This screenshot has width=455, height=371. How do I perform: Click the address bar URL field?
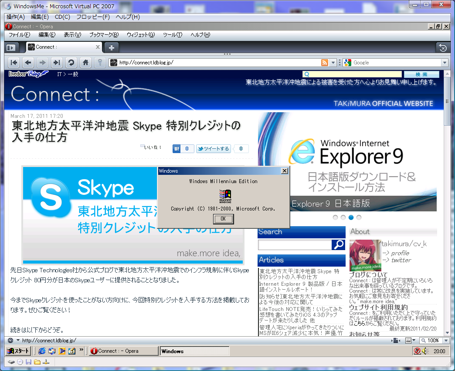(x=219, y=63)
